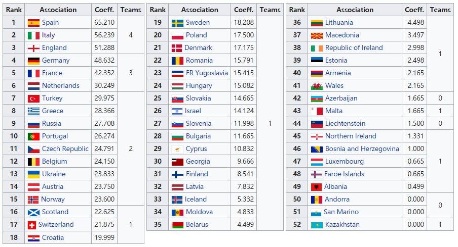Open the Bosnia and Herzegovina link
The height and width of the screenshot is (247, 458).
pos(362,149)
